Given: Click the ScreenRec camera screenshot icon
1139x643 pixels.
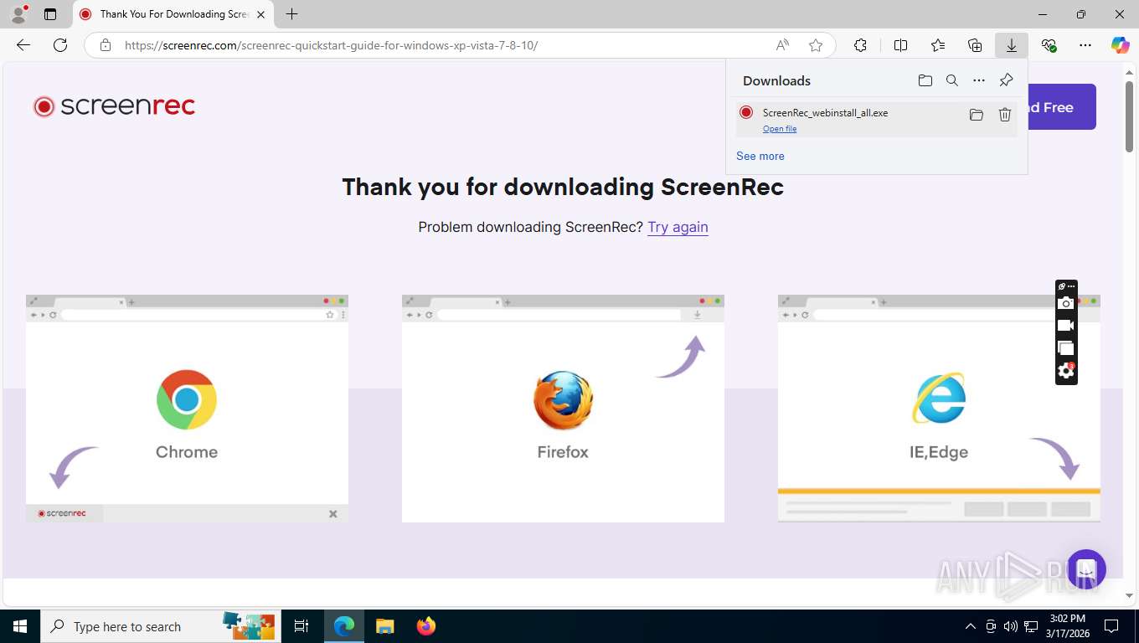Looking at the screenshot, I should pos(1065,303).
